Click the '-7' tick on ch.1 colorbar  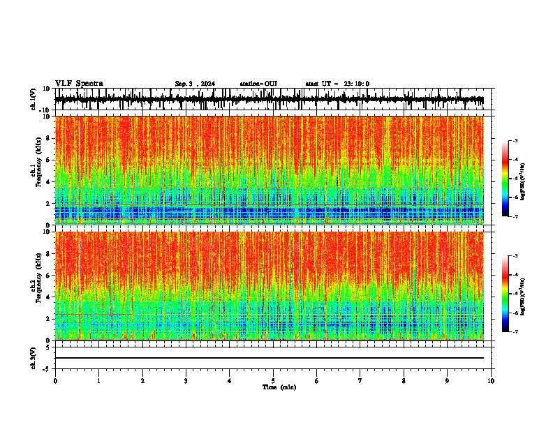tap(515, 216)
